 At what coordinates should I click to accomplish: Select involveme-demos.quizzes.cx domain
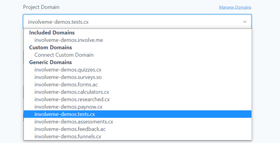tap(137, 70)
